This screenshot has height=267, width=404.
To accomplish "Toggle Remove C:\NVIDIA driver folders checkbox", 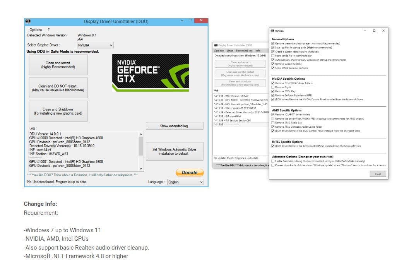I will [x=273, y=83].
